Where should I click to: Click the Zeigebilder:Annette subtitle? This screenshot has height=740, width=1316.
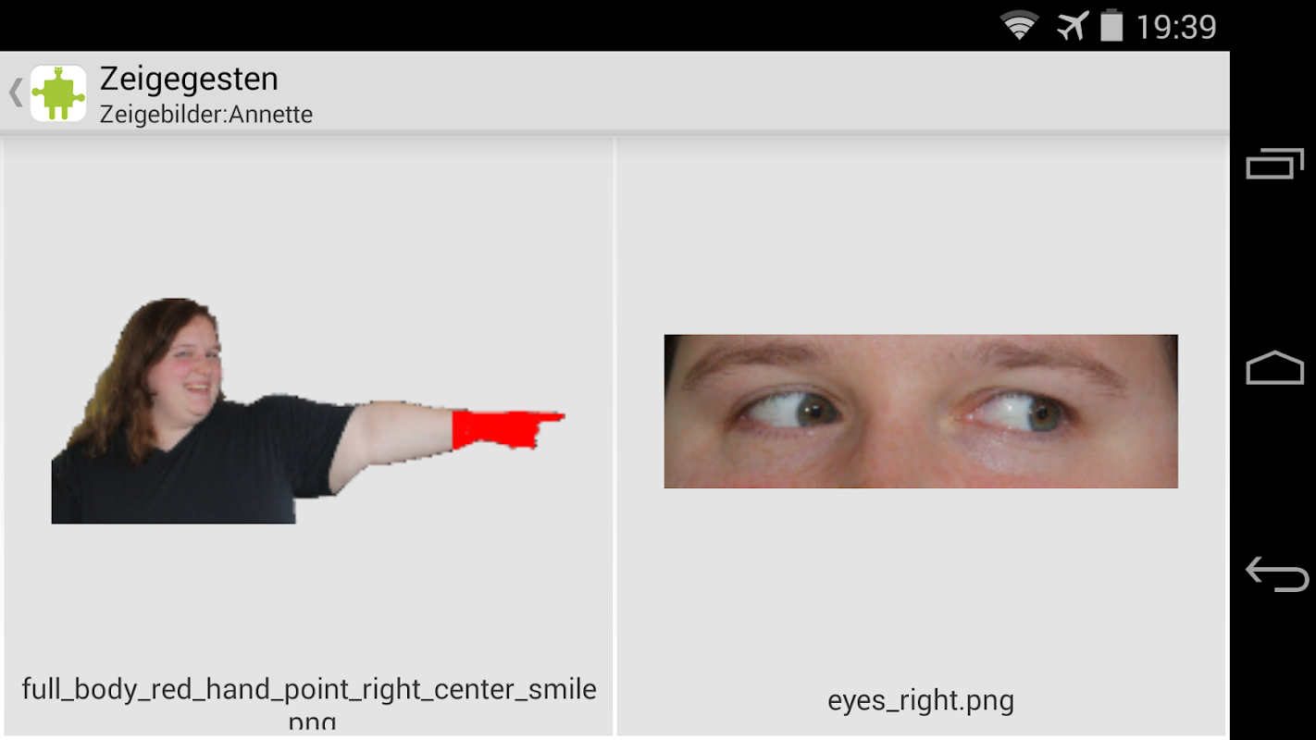click(206, 115)
